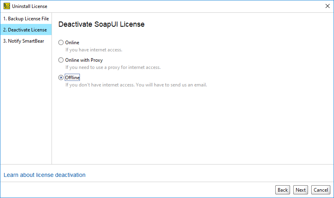Select the Online radio button
334x198 pixels.
coord(61,43)
